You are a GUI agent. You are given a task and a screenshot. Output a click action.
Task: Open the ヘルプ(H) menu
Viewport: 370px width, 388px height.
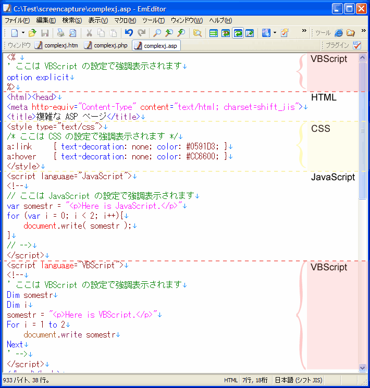point(220,20)
